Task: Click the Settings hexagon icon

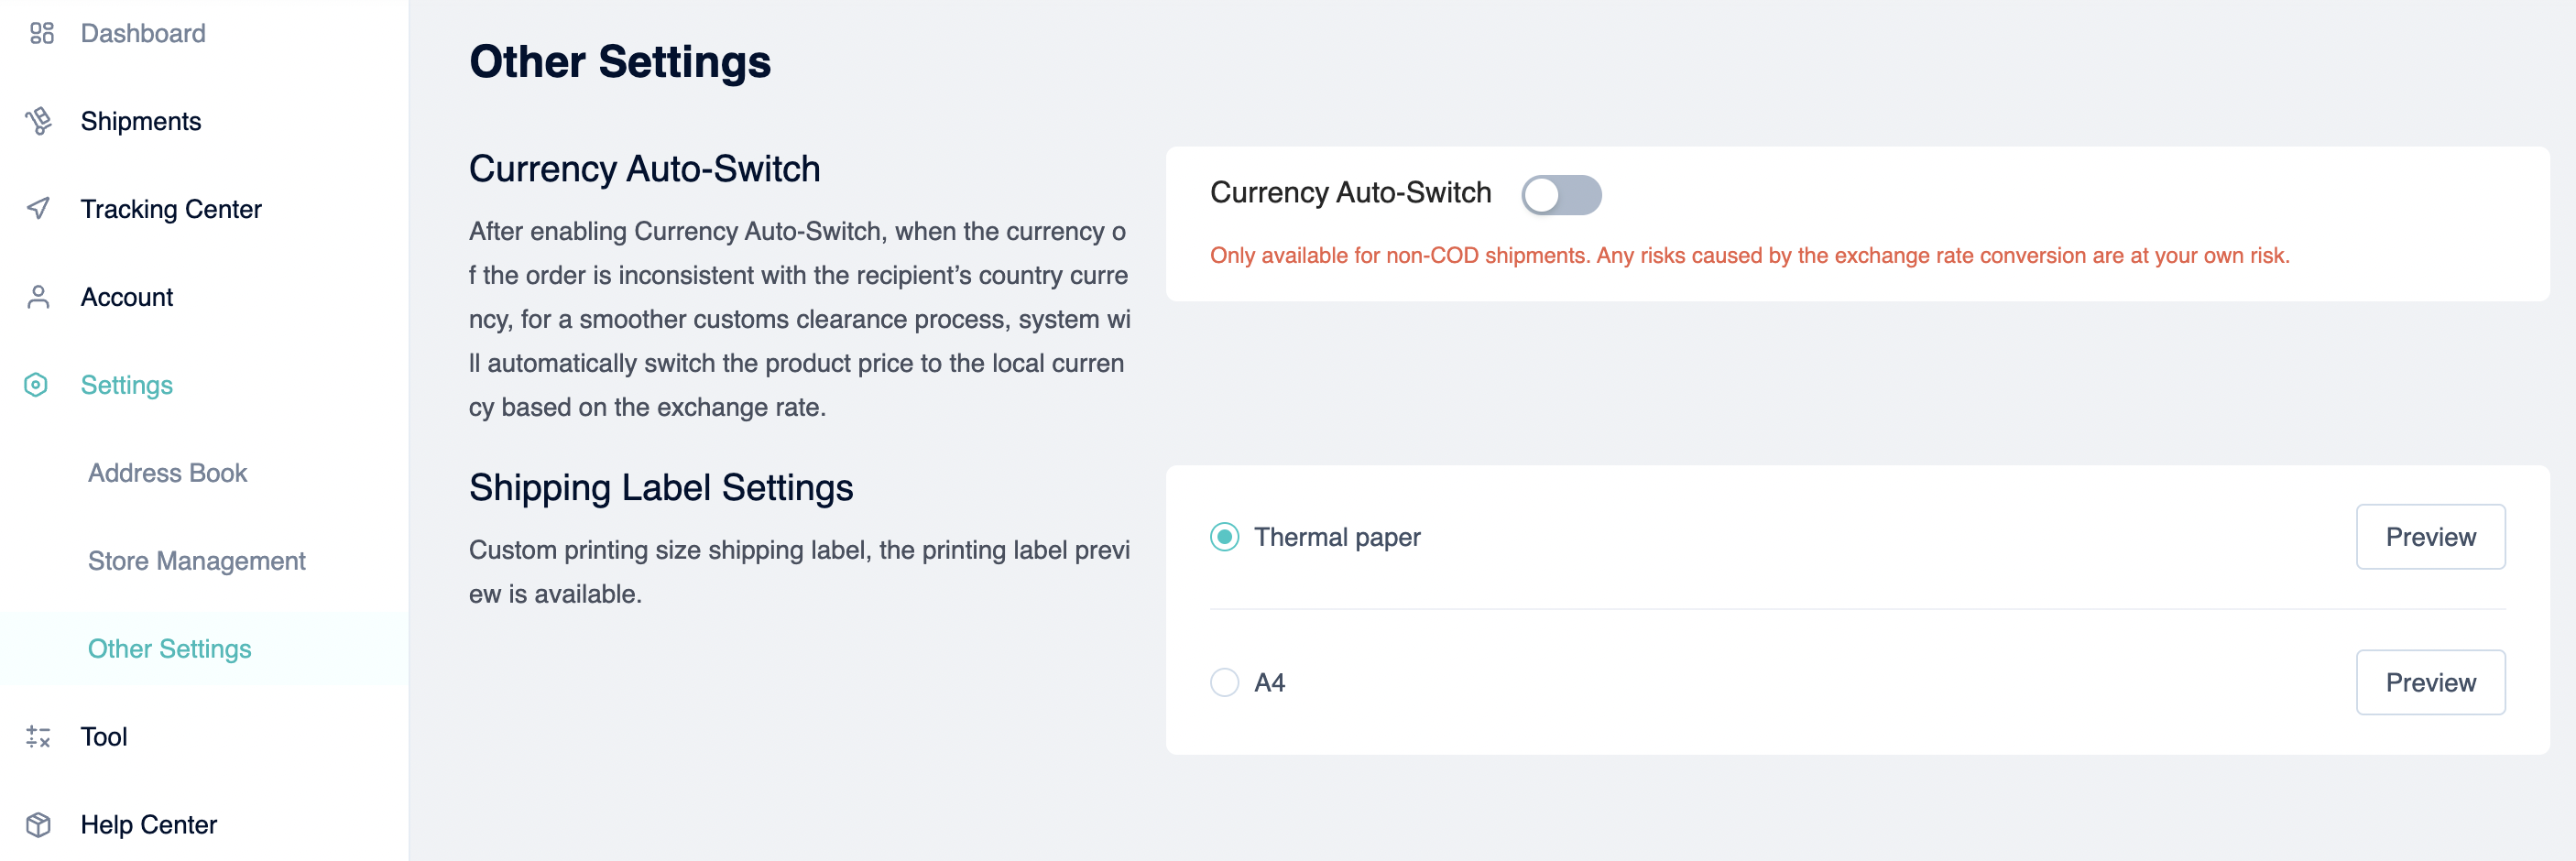Action: (x=36, y=385)
